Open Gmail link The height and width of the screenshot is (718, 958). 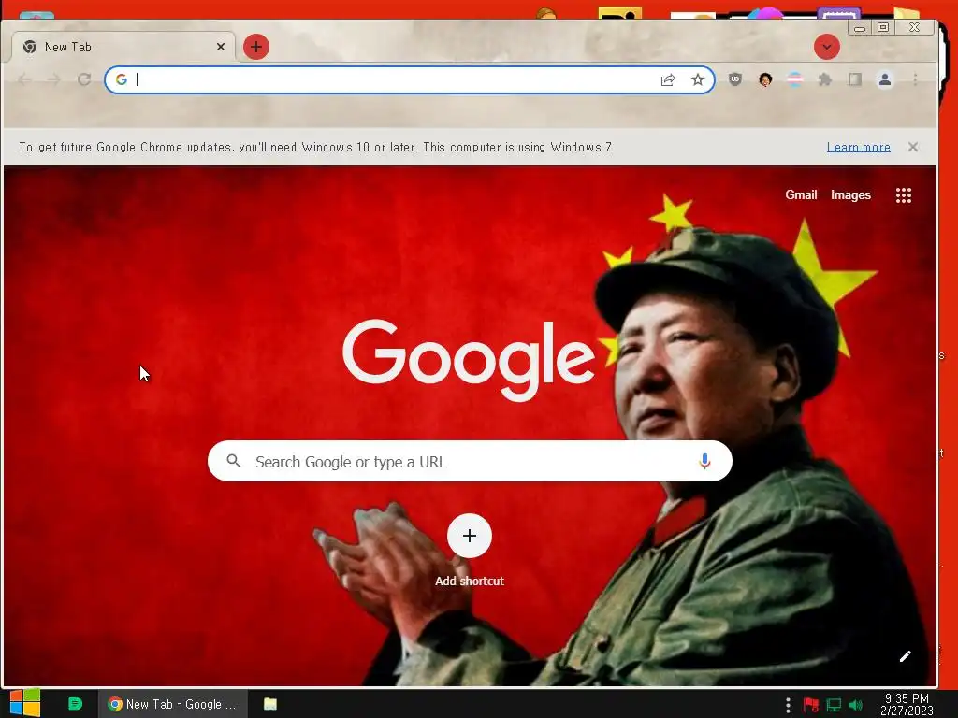pyautogui.click(x=801, y=194)
